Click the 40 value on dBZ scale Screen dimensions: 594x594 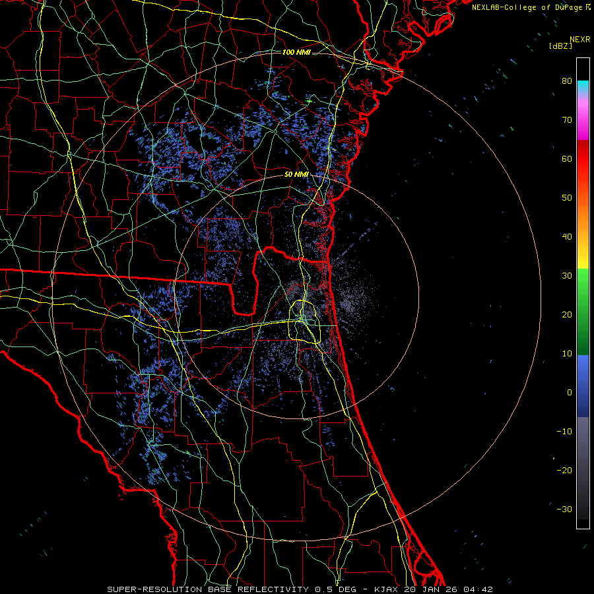[567, 237]
